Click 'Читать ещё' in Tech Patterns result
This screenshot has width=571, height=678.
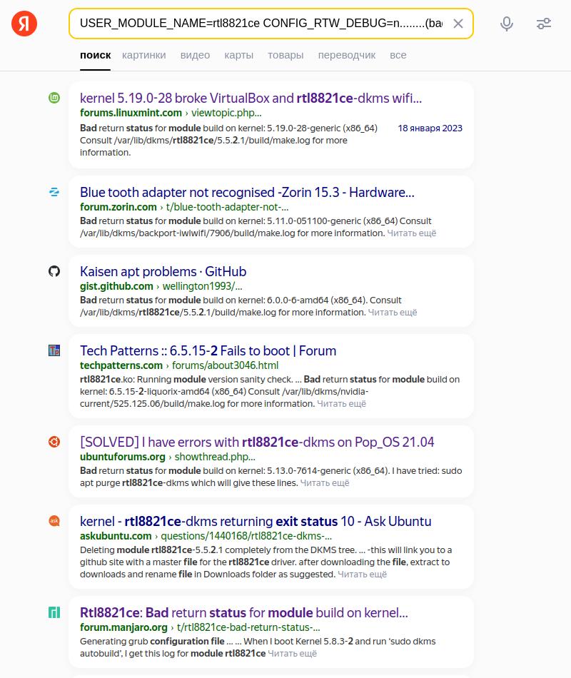(341, 403)
